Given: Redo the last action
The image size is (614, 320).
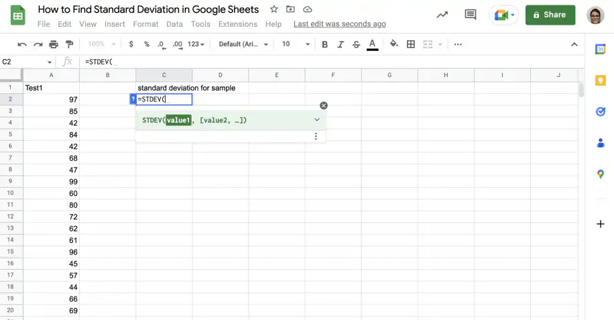Looking at the screenshot, I should [38, 44].
